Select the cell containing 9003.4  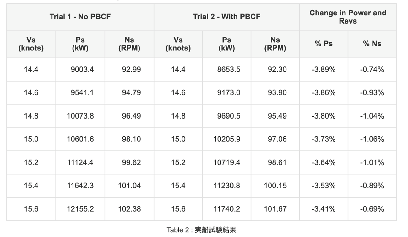[82, 70]
